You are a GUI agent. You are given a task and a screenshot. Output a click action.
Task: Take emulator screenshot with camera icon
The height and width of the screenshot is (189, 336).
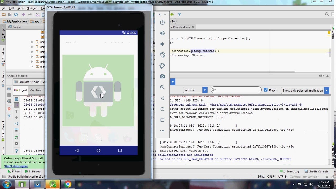[x=162, y=76]
